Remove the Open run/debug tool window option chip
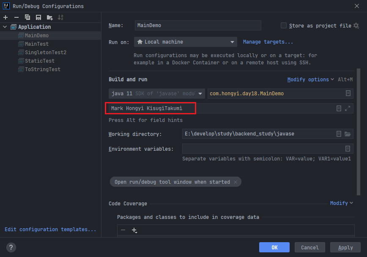 point(236,182)
